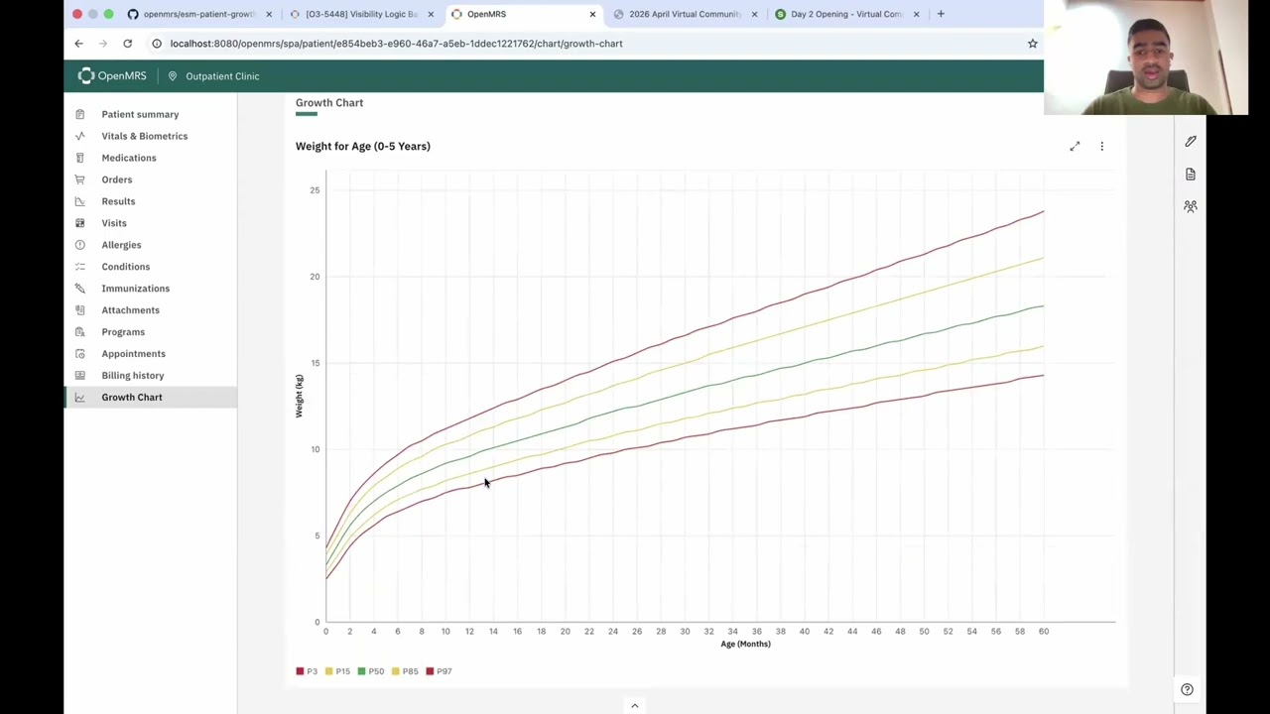Open Allergies in the sidebar
The height and width of the screenshot is (714, 1270).
point(121,245)
